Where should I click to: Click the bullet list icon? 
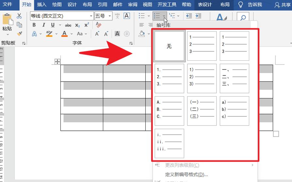coord(142,16)
